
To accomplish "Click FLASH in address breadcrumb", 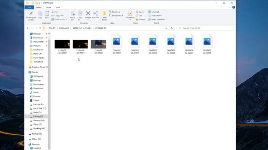I will pyautogui.click(x=88, y=28).
